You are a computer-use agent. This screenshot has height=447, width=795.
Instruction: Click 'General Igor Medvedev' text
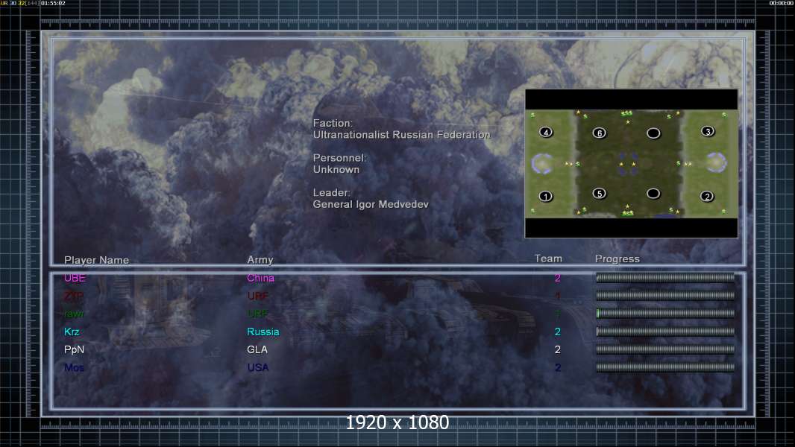(x=371, y=204)
